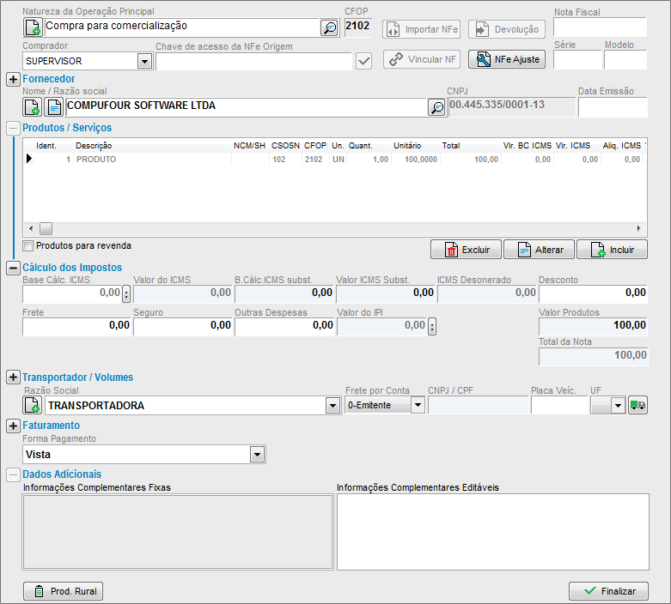Open Frete por Conta dropdown
Image resolution: width=671 pixels, height=604 pixels.
click(x=418, y=405)
